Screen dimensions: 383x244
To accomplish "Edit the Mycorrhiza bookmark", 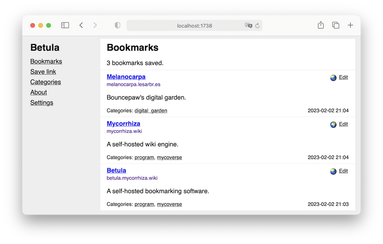I will 343,124.
